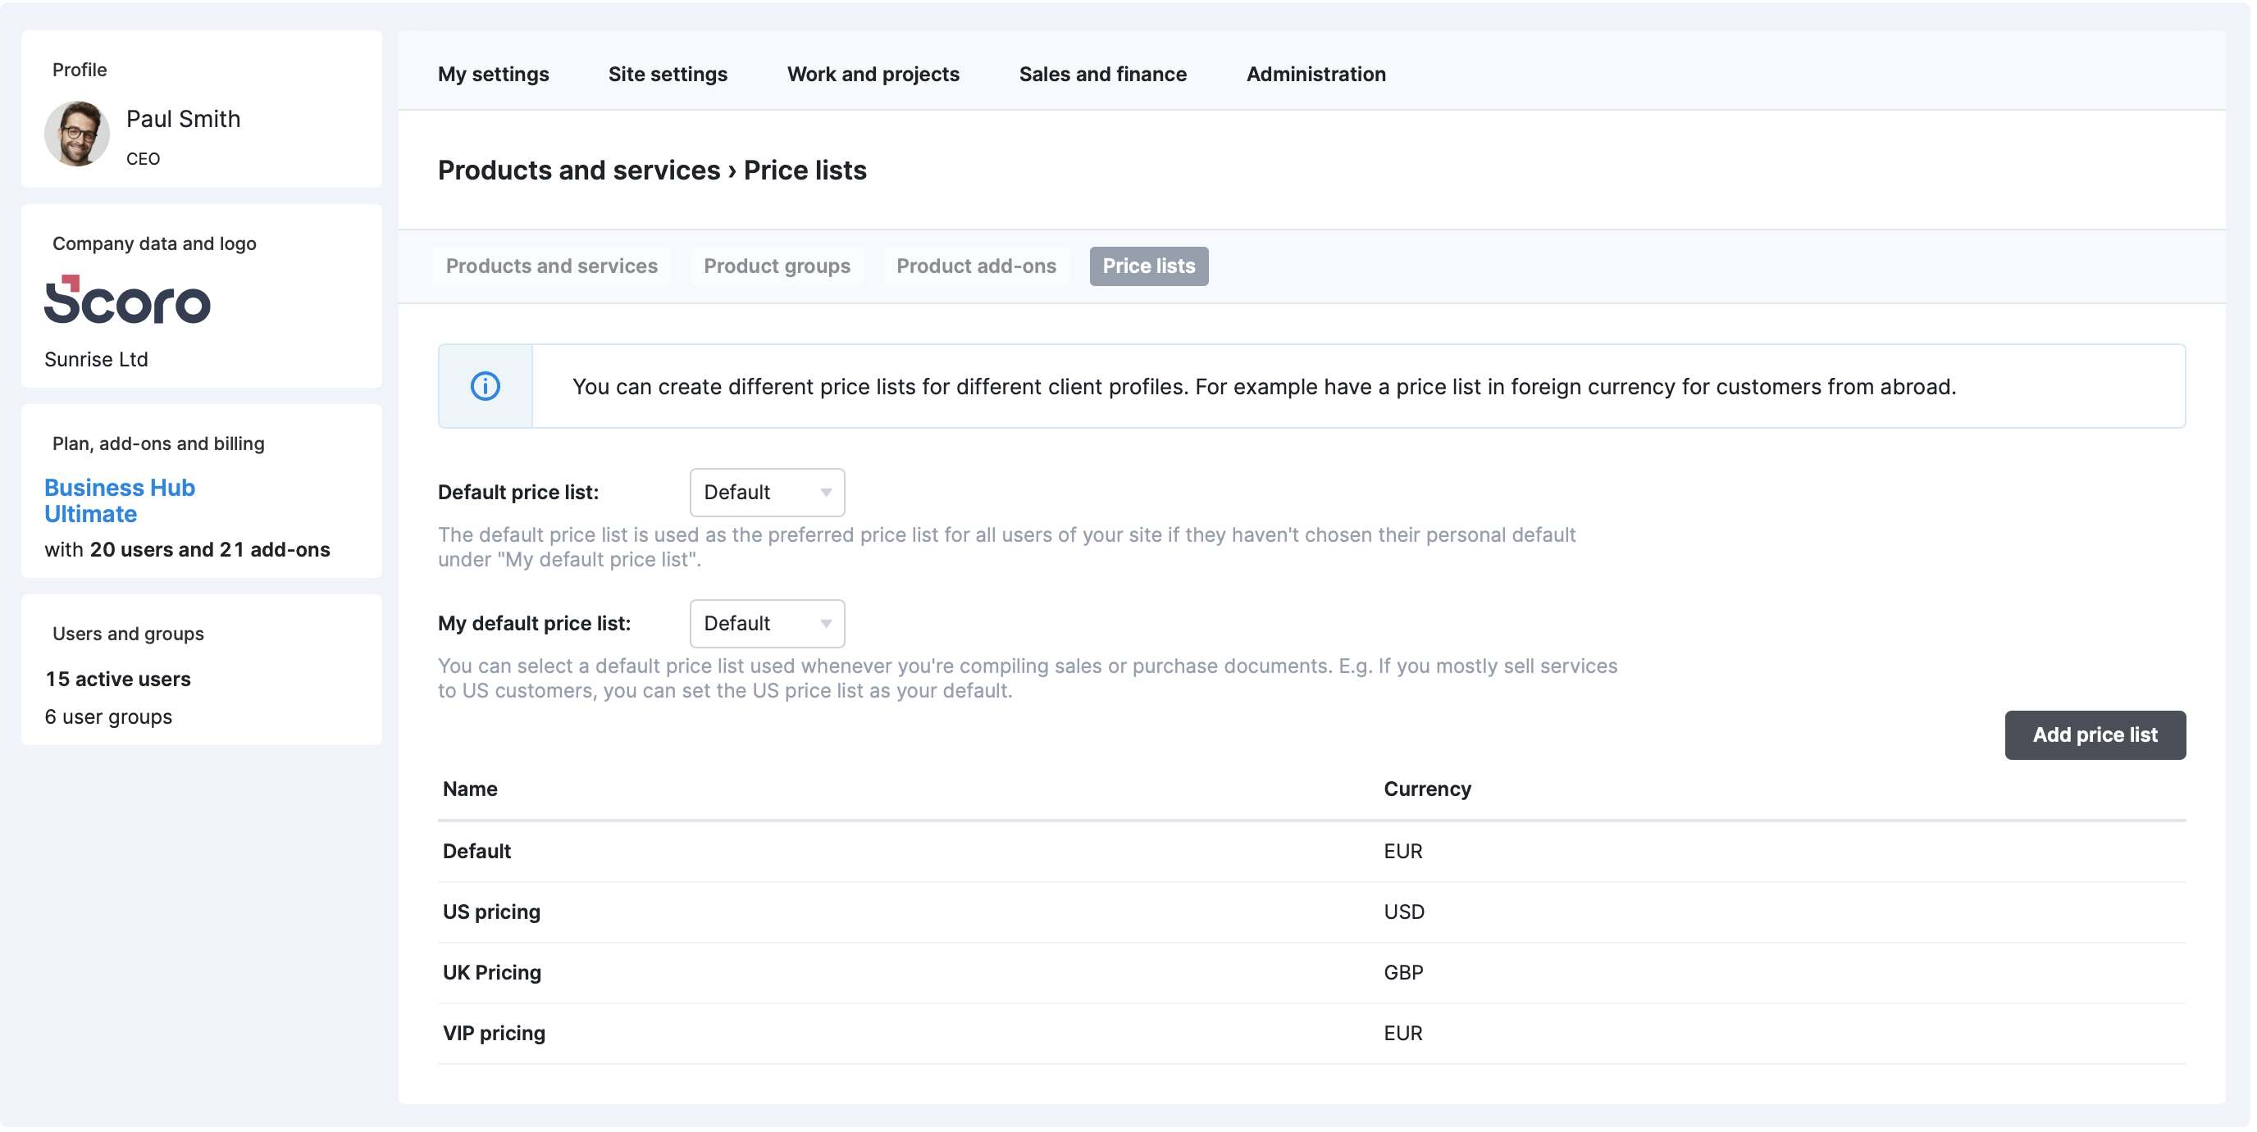2257x1132 pixels.
Task: Open the VIP pricing price list
Action: click(1311, 1033)
